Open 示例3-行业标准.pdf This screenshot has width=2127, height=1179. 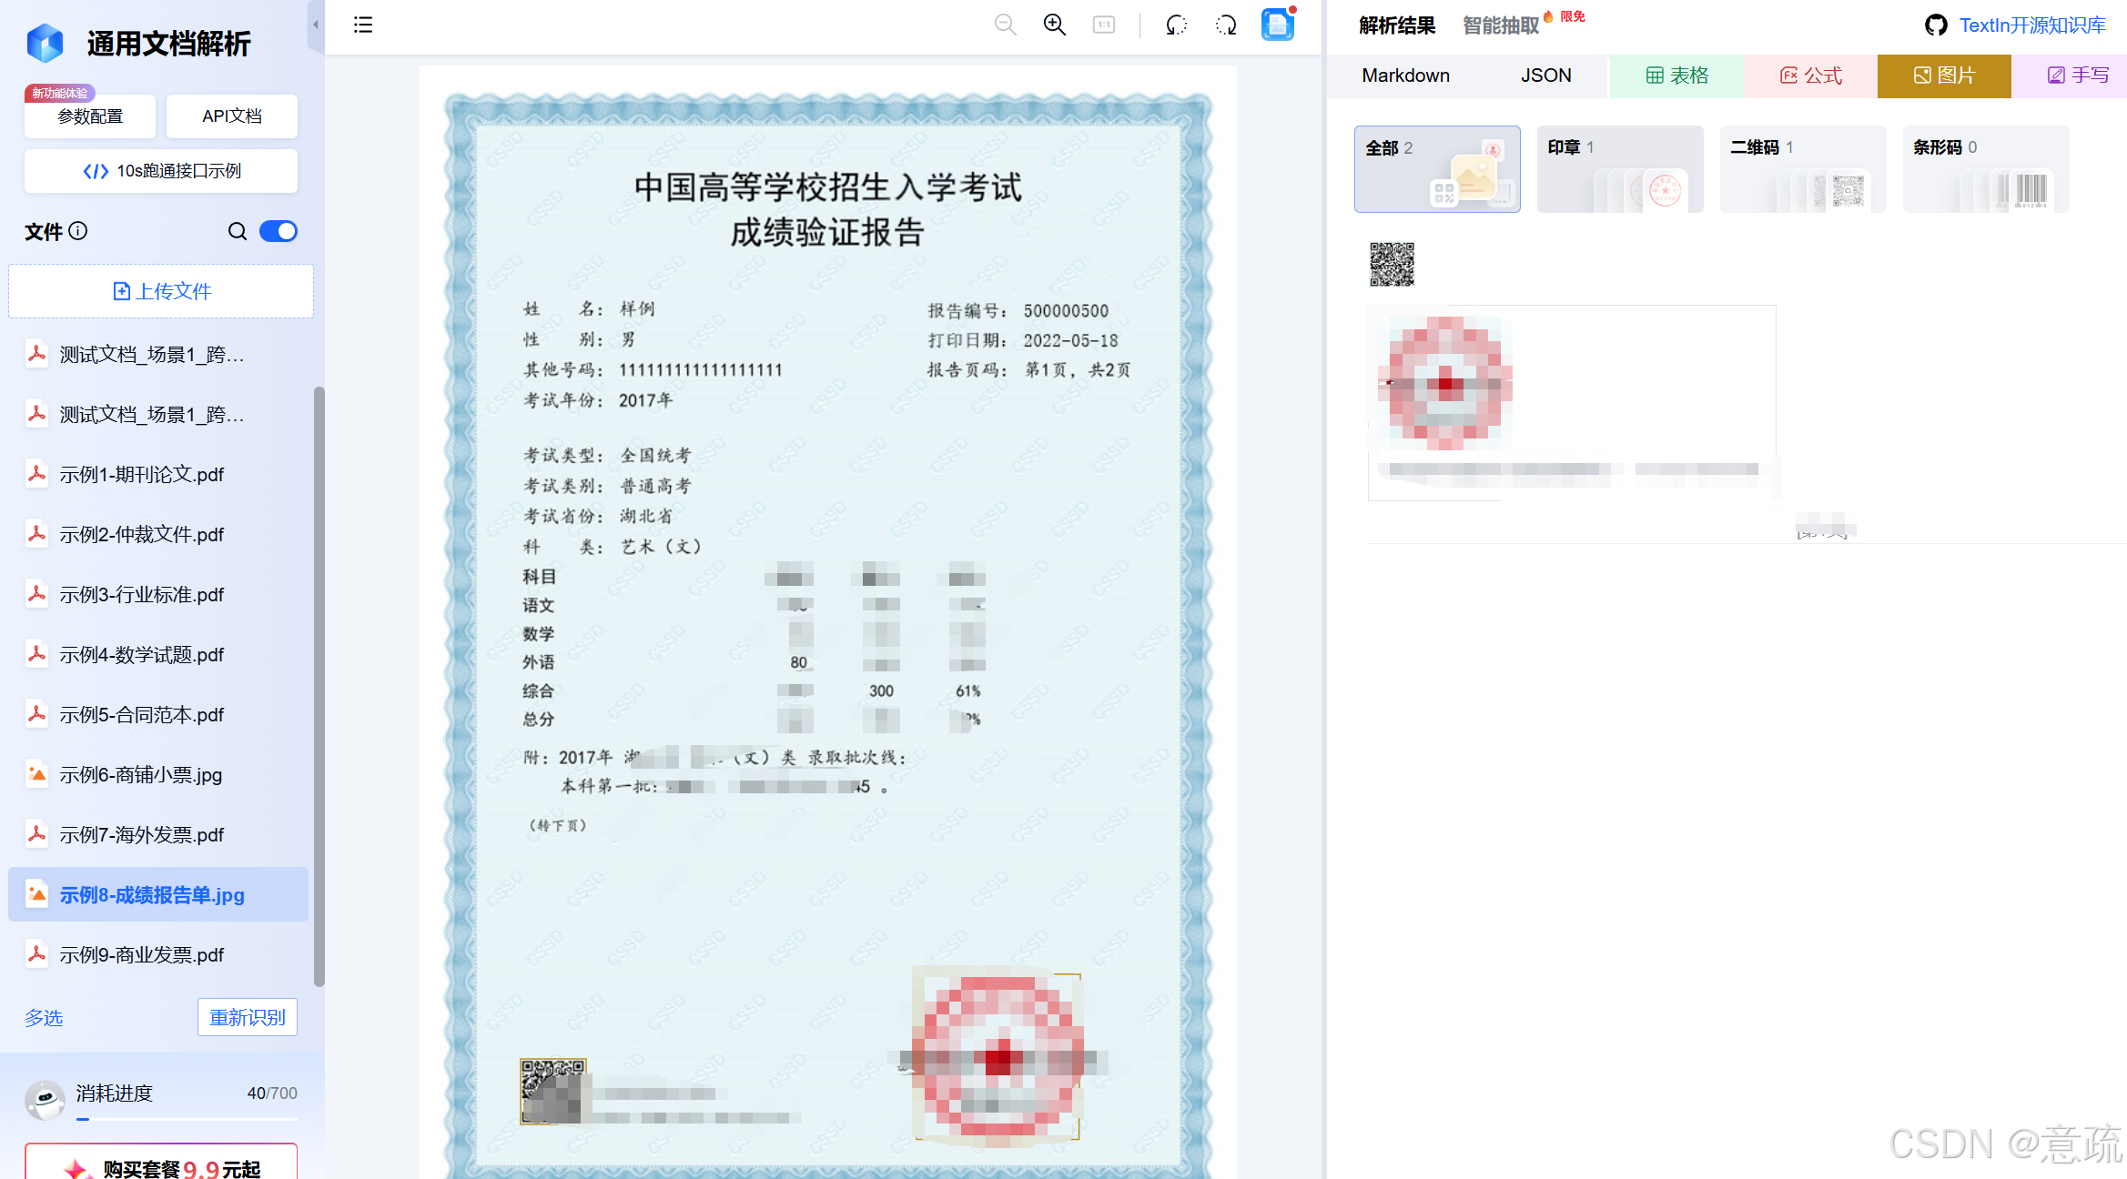tap(158, 595)
